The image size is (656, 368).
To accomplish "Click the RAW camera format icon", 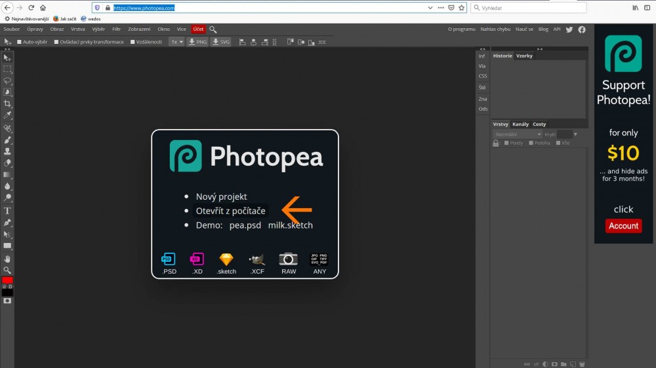I will pyautogui.click(x=289, y=259).
